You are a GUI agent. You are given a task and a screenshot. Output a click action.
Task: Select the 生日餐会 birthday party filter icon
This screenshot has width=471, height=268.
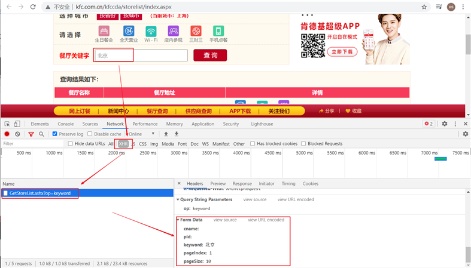pyautogui.click(x=104, y=31)
